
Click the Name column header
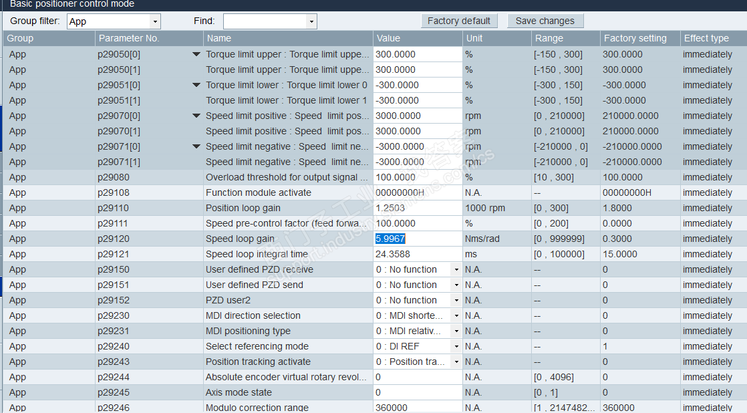(x=288, y=38)
